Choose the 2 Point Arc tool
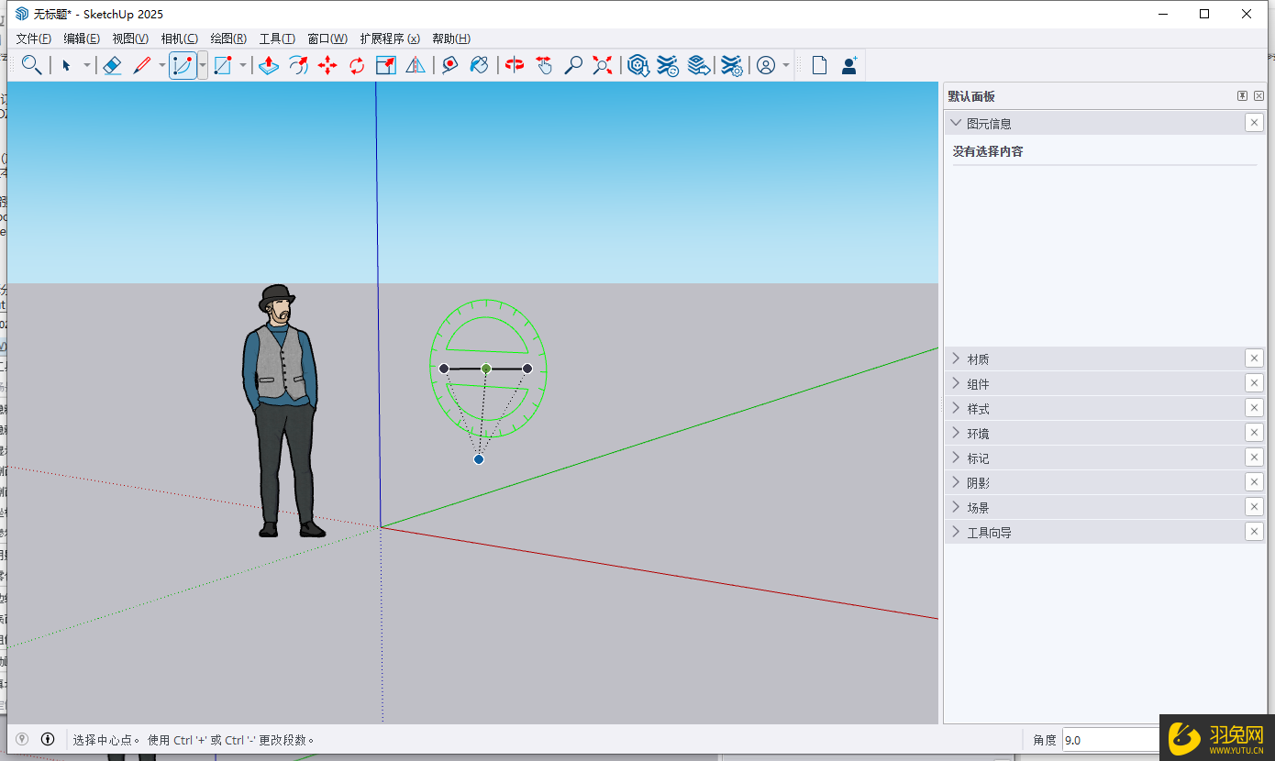 click(x=181, y=65)
